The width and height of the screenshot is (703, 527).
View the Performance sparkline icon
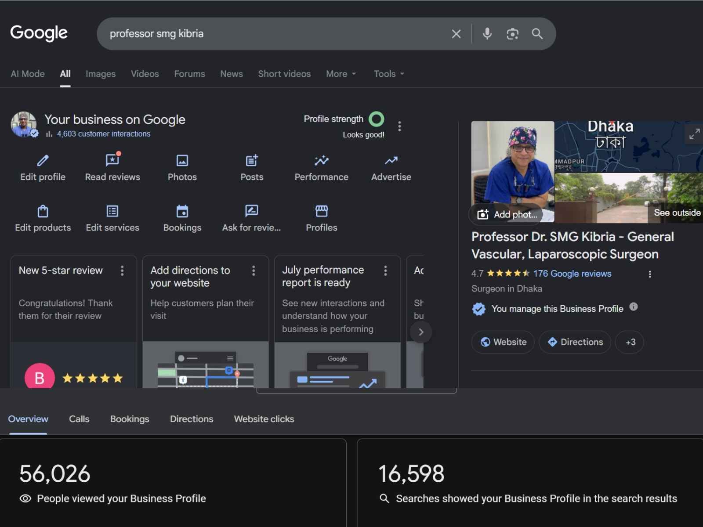point(322,161)
